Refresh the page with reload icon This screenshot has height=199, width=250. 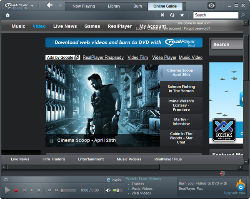(x=172, y=15)
